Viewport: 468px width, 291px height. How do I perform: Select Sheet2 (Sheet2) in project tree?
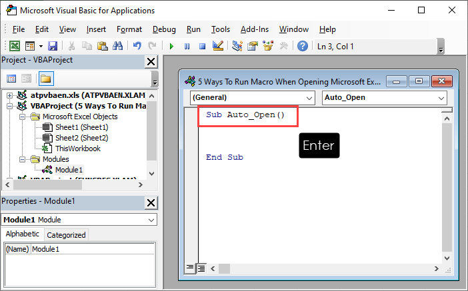[82, 138]
